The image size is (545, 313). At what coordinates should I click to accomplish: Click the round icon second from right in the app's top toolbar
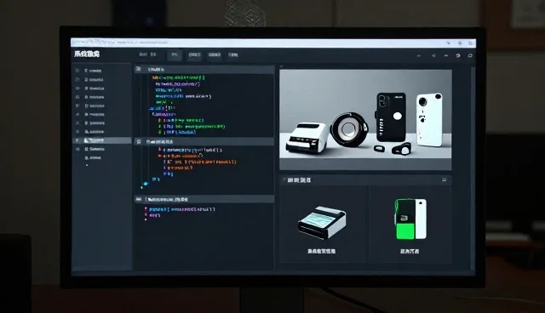point(458,55)
